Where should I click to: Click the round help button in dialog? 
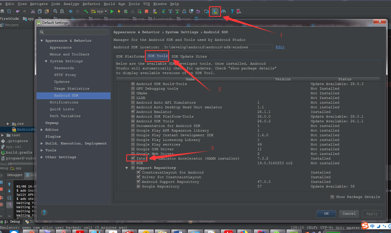click(x=44, y=212)
